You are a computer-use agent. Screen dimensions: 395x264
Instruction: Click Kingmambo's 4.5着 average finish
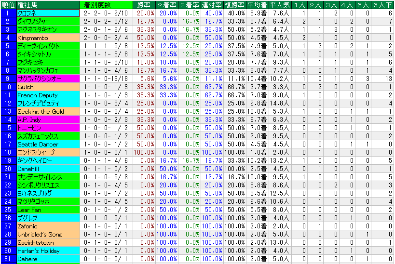click(x=257, y=38)
